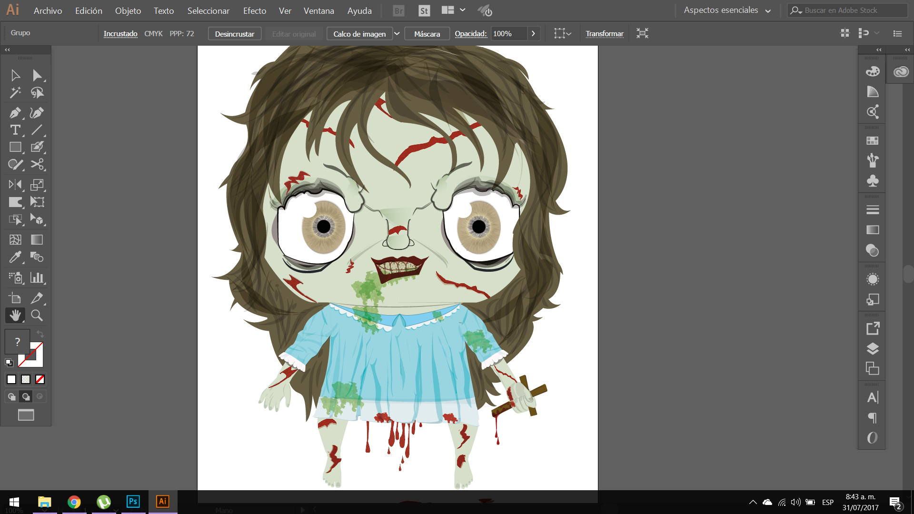Image resolution: width=914 pixels, height=514 pixels.
Task: Set paint to None
Action: pyautogui.click(x=40, y=379)
